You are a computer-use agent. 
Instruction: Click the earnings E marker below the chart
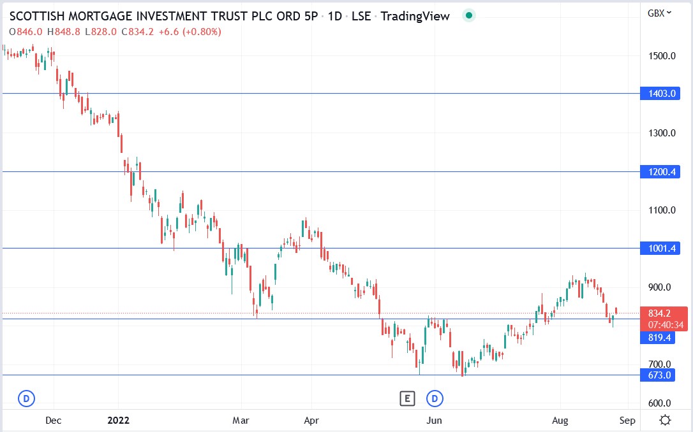[x=406, y=398]
